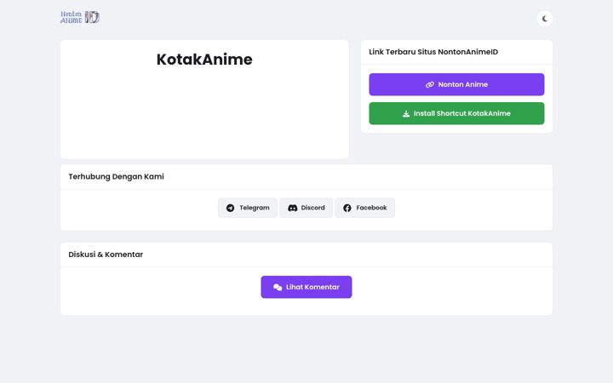Toggle dark mode moon icon
The image size is (613, 383).
(x=545, y=19)
